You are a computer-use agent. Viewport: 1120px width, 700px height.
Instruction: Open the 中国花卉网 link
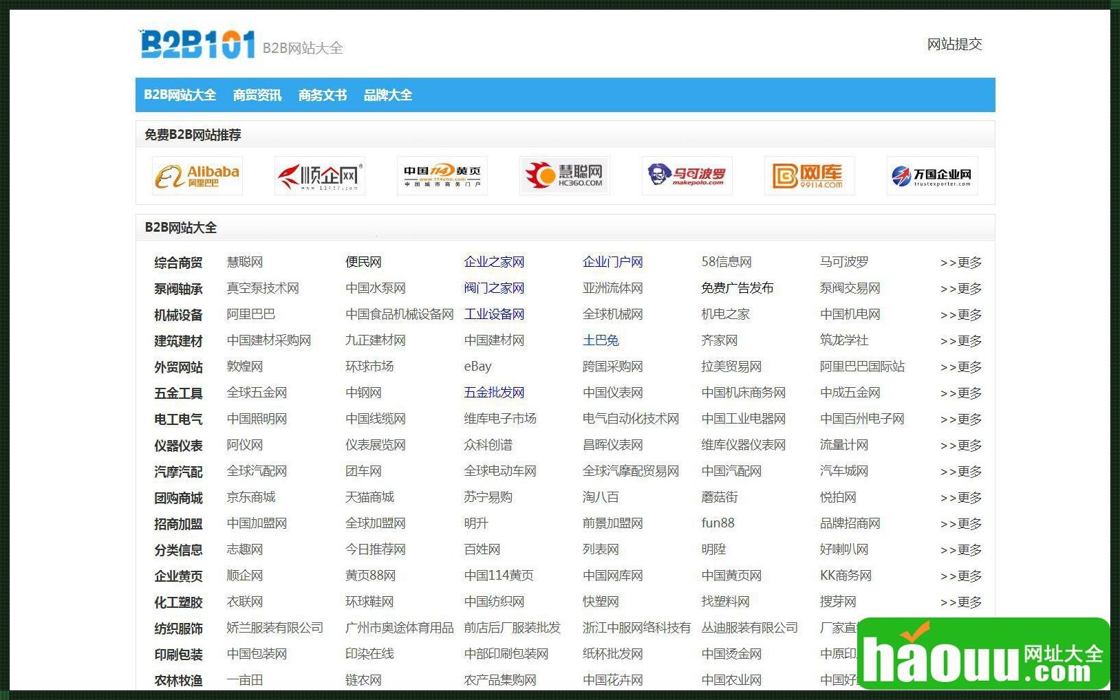coord(613,680)
